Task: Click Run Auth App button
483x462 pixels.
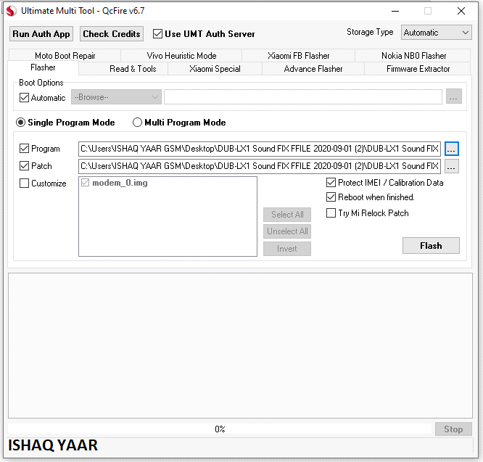Action: [x=41, y=34]
